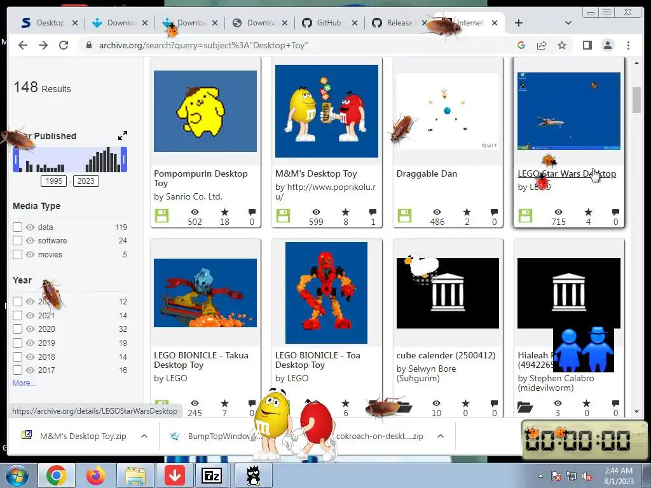This screenshot has width=651, height=488.
Task: Toggle the eye icon beside software
Action: click(30, 241)
